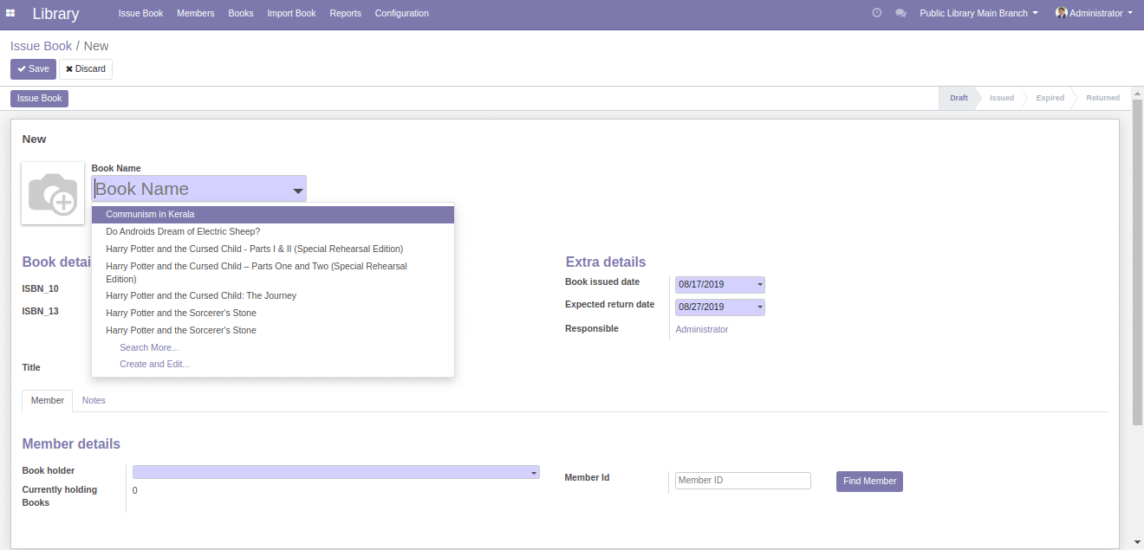Choose Cursed Child - Parts I & II
Screen dimensions: 1144x550
(x=273, y=249)
